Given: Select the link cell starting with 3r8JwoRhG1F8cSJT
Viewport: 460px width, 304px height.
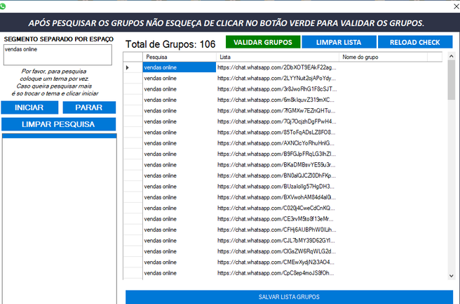Looking at the screenshot, I should 277,89.
